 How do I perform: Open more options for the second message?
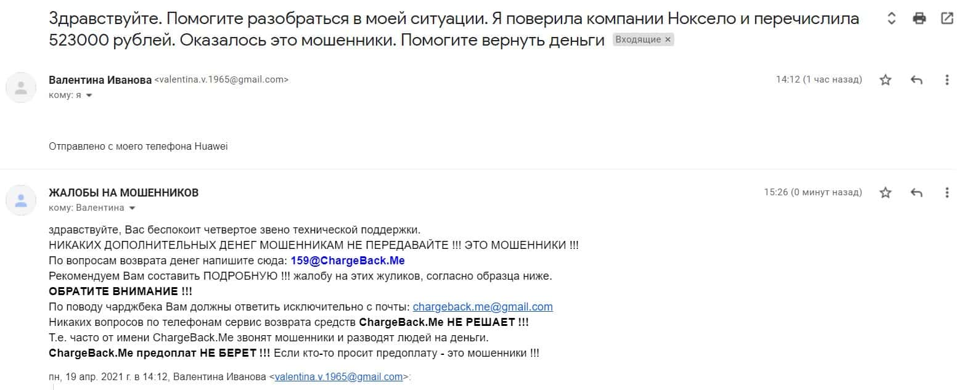[947, 193]
